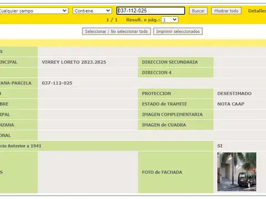Click the 'ESTADO de TRAMITE' label
Screen dimensions: 266x199
point(165,104)
